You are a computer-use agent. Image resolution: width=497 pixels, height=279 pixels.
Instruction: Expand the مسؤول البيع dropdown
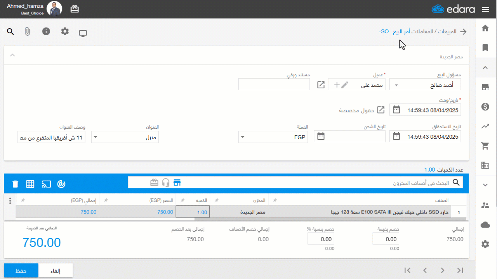(x=396, y=85)
